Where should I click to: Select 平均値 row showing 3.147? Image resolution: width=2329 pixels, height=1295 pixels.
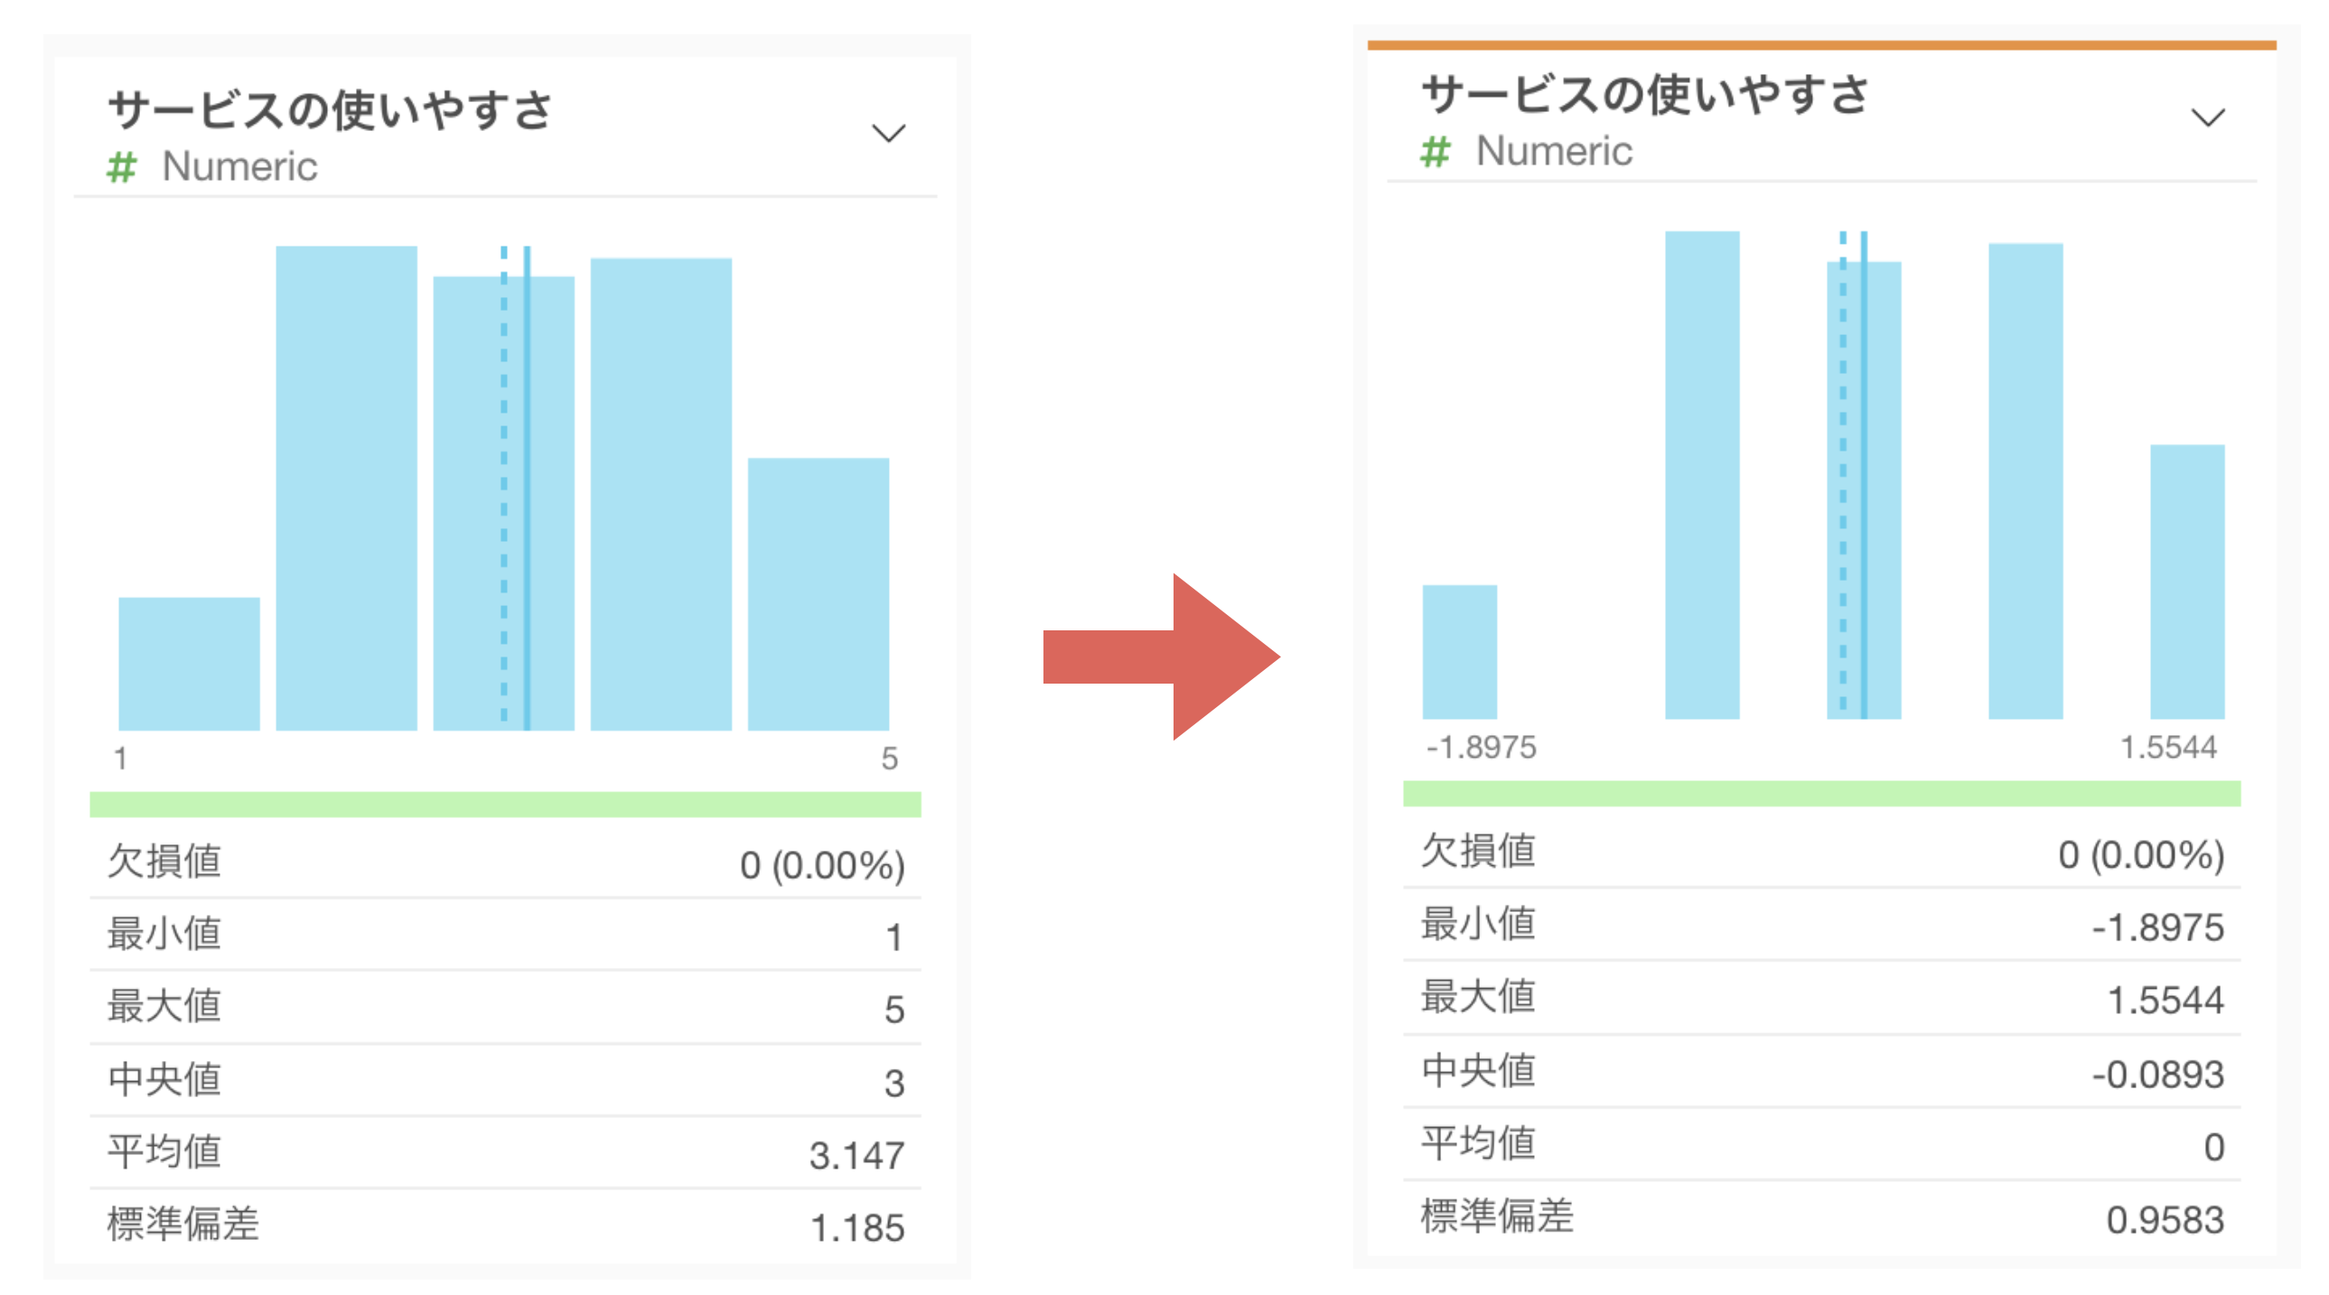coord(504,1153)
